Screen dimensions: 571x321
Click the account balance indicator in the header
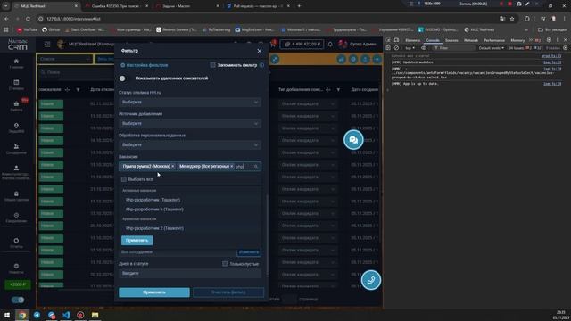point(302,44)
